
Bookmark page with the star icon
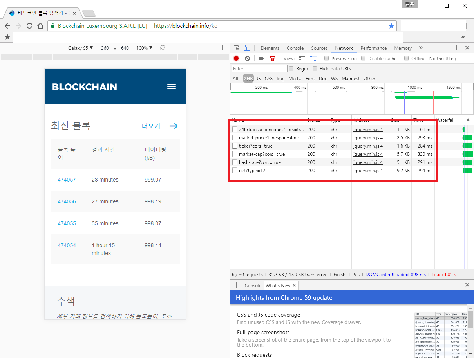[x=391, y=26]
